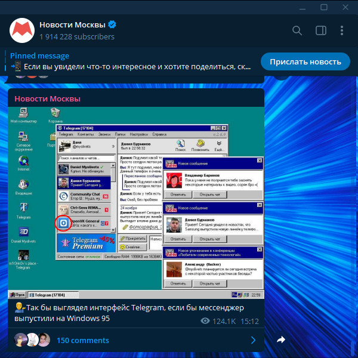Select the Community Chat row in mockup list
This screenshot has width=358, height=358.
coord(84,196)
